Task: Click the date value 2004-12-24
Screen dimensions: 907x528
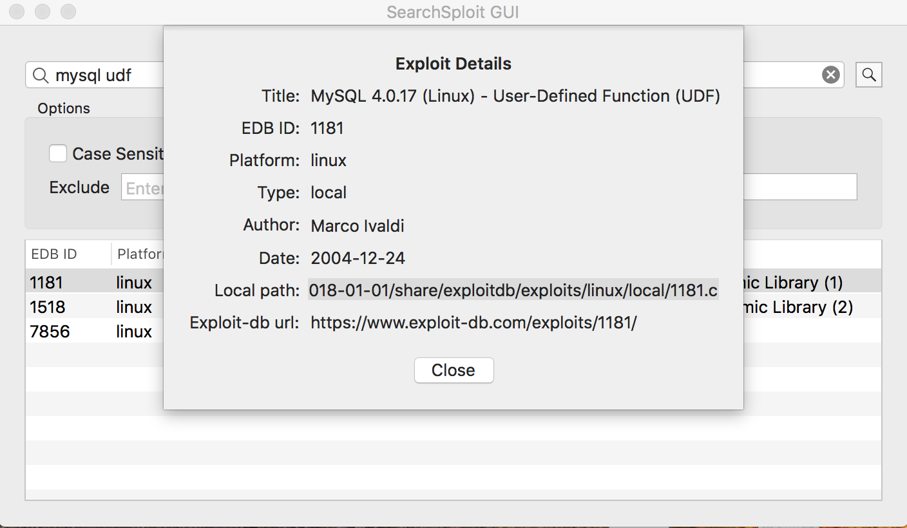Action: pyautogui.click(x=358, y=258)
